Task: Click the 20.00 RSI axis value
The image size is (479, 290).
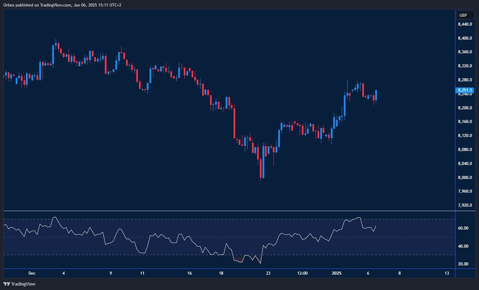Action: (463, 264)
